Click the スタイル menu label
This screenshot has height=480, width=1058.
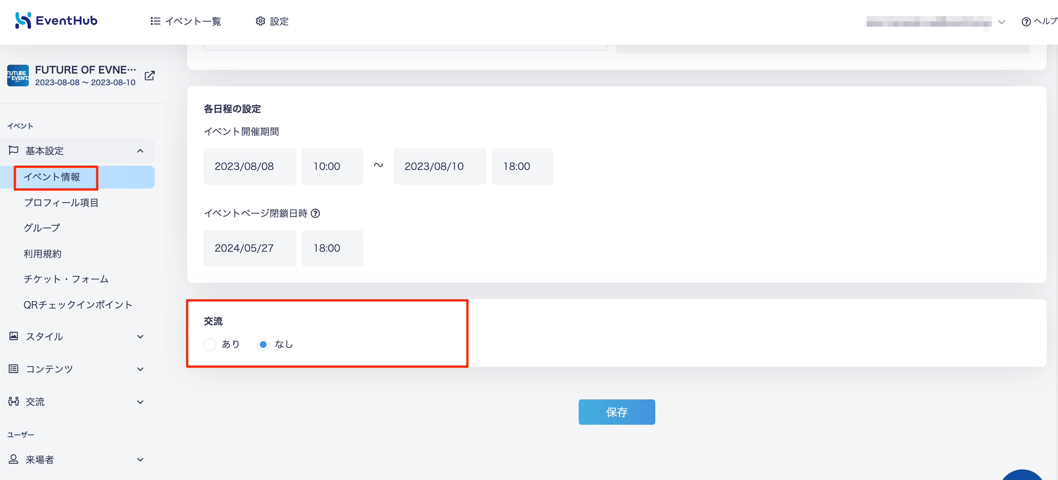[44, 337]
